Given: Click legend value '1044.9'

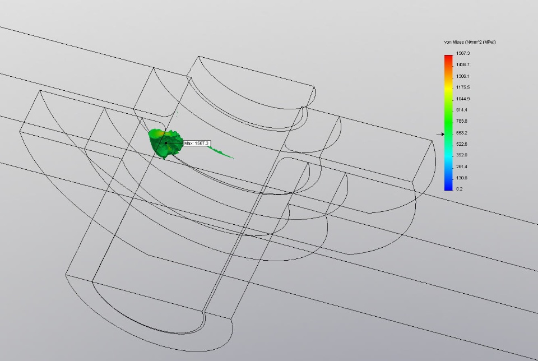Looking at the screenshot, I should [x=463, y=99].
